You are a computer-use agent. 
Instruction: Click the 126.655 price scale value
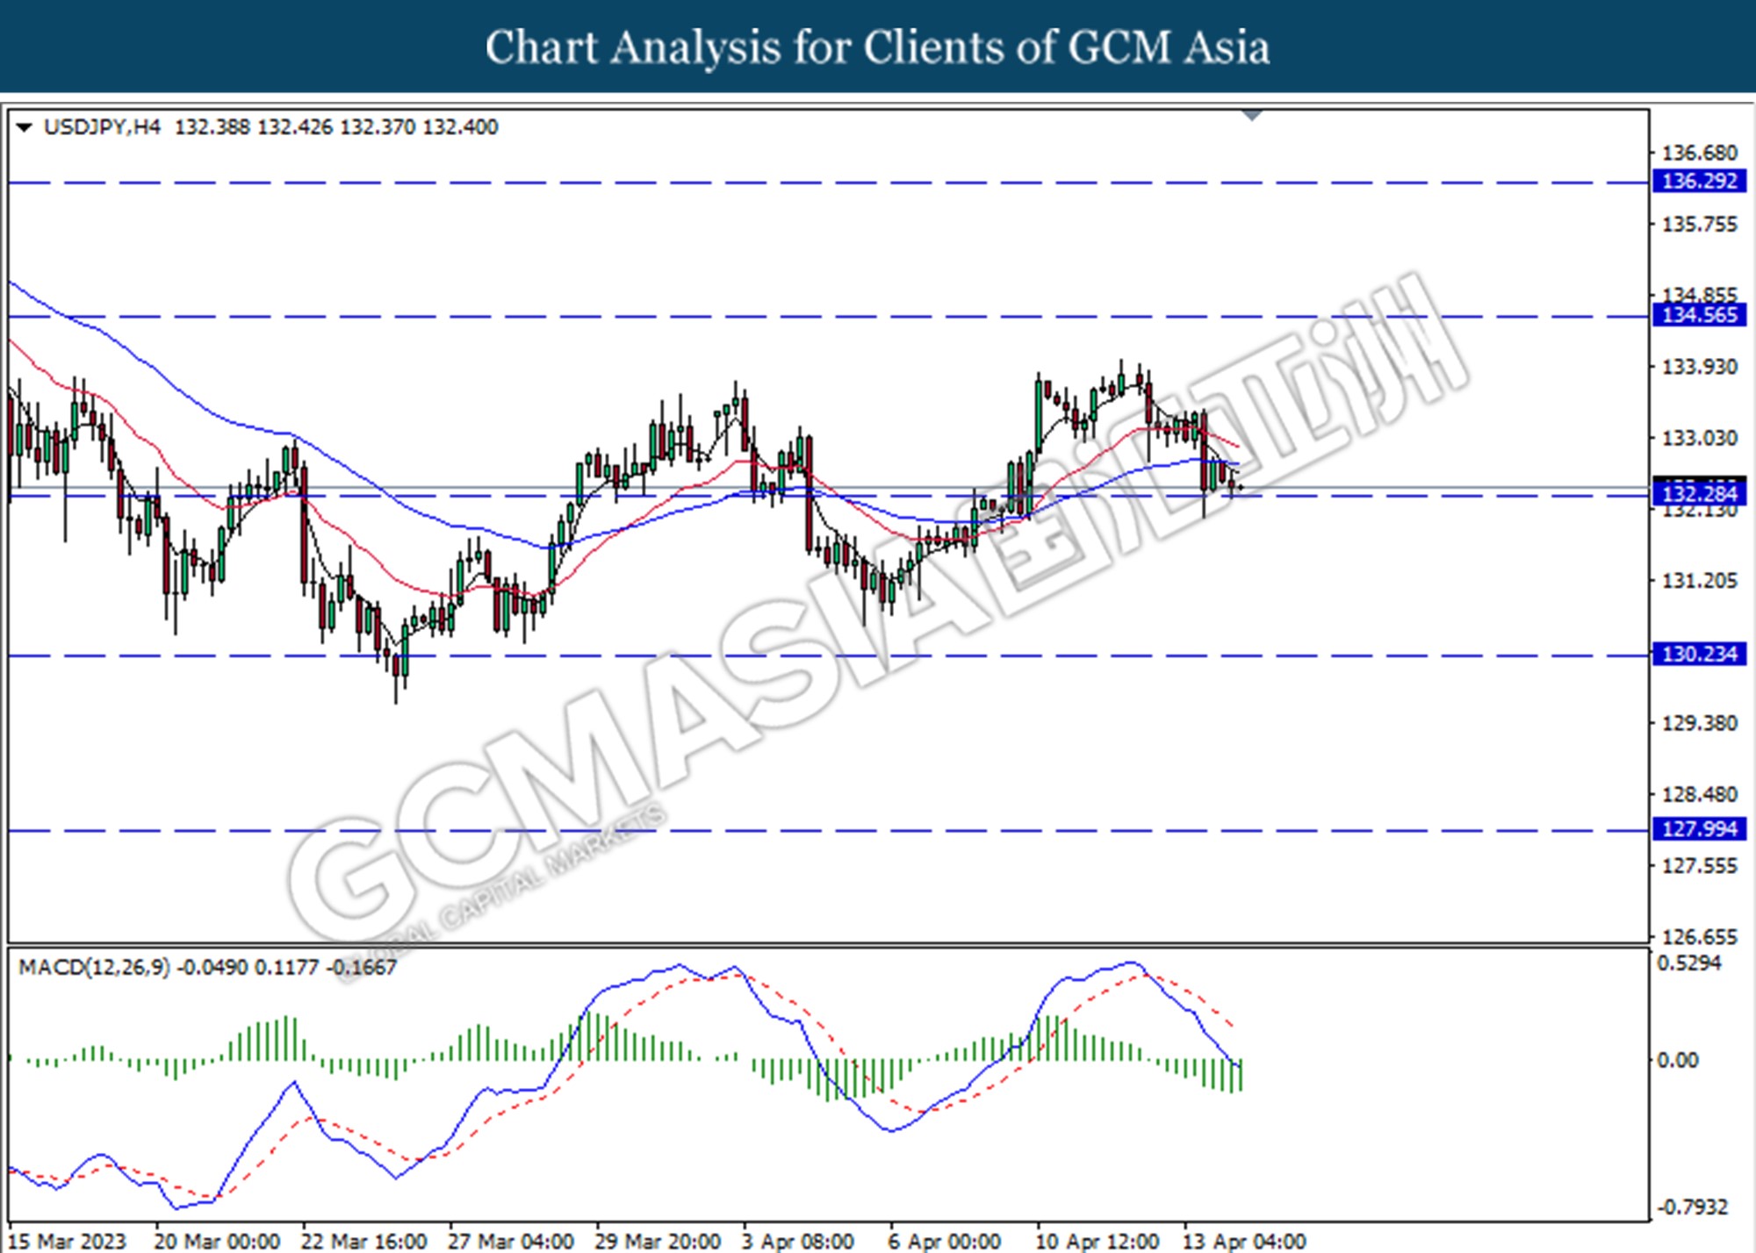tap(1699, 937)
